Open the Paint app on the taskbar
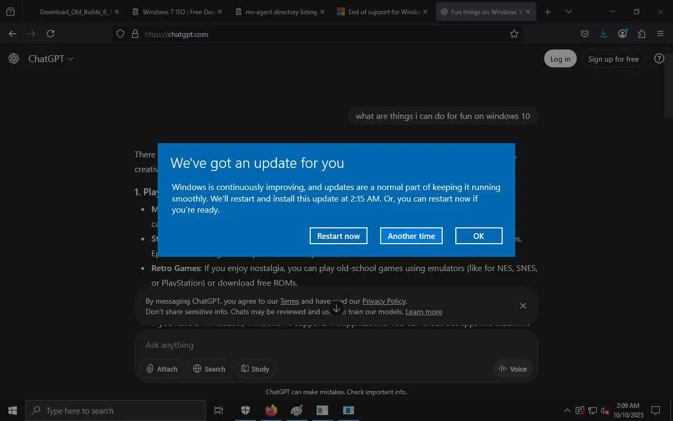The image size is (673, 421). pos(297,410)
